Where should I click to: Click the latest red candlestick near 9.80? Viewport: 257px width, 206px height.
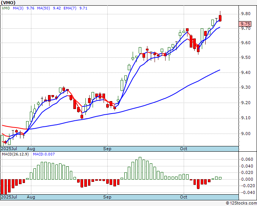pos(220,18)
